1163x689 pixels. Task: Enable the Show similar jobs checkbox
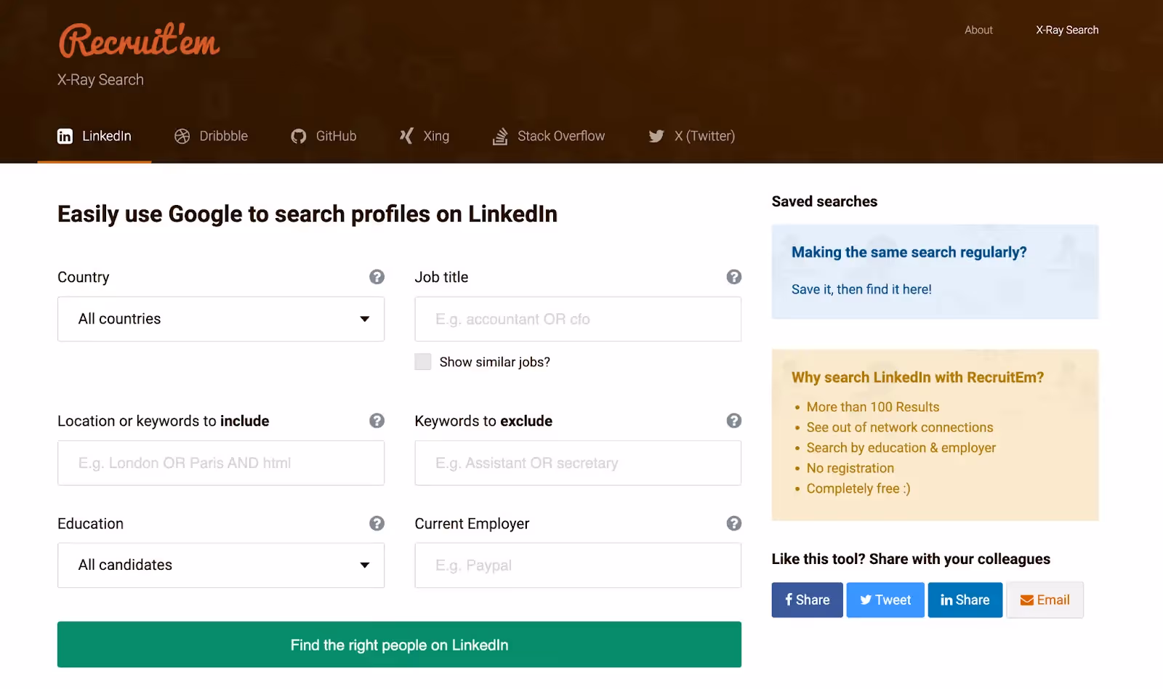pyautogui.click(x=422, y=361)
